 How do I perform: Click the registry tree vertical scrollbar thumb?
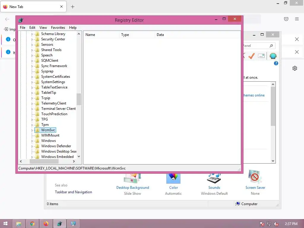[x=79, y=99]
